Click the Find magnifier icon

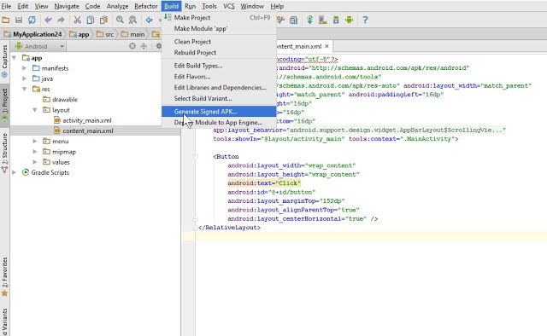120,20
